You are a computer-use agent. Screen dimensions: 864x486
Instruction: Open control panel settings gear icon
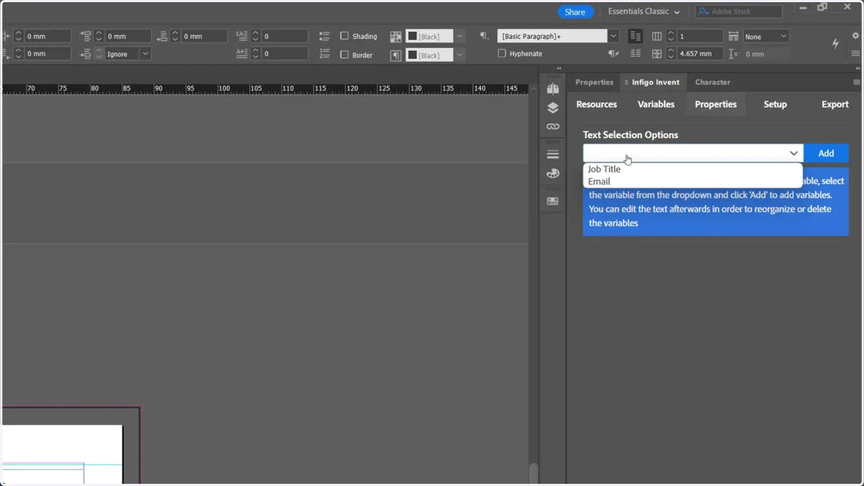pos(855,35)
